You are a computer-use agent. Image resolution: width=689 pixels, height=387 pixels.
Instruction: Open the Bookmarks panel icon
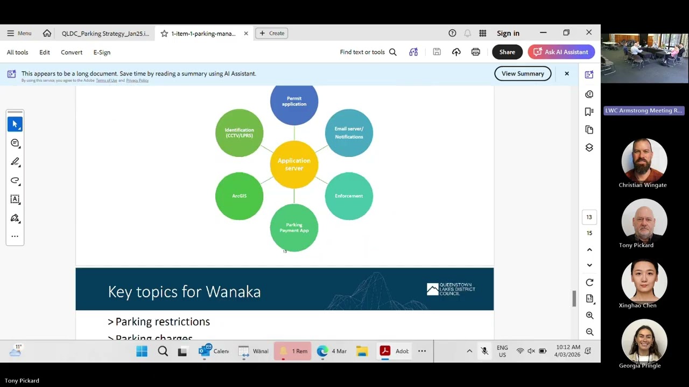click(x=589, y=112)
